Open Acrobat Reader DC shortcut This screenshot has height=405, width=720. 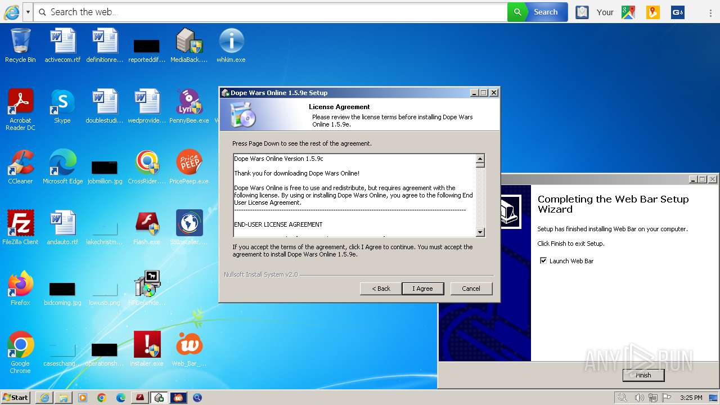coord(20,102)
